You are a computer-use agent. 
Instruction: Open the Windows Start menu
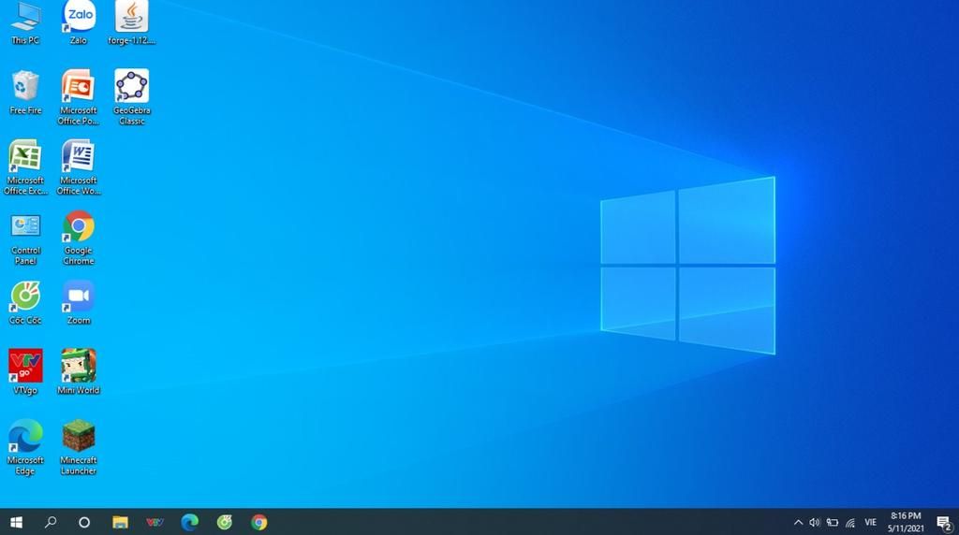[x=17, y=522]
